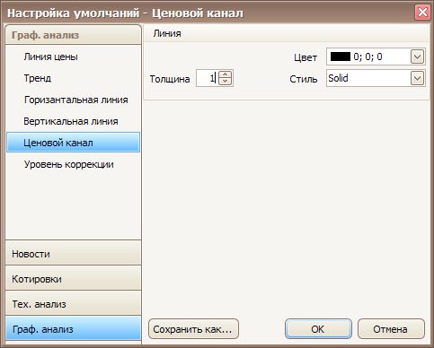Confirm with the OK button
Image resolution: width=434 pixels, height=348 pixels.
pos(318,329)
